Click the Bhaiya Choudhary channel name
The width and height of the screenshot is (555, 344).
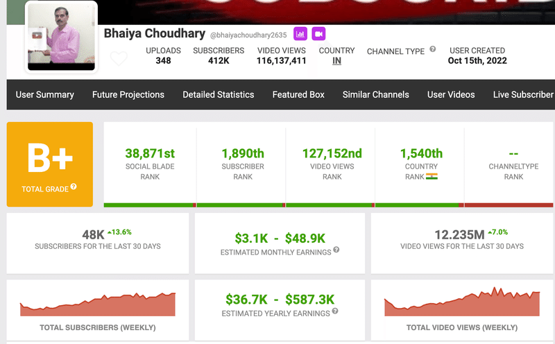coord(154,33)
